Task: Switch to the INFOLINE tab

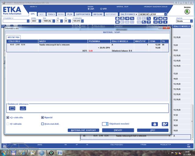Action: [98, 14]
